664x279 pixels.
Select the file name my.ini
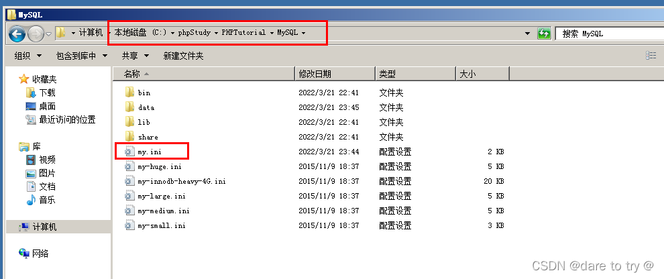[150, 152]
